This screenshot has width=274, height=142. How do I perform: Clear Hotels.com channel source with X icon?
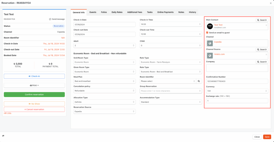(x=266, y=55)
